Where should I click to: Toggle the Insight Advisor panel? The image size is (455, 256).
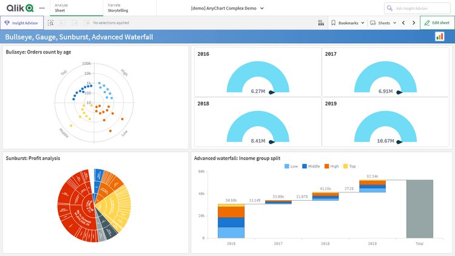pyautogui.click(x=22, y=22)
